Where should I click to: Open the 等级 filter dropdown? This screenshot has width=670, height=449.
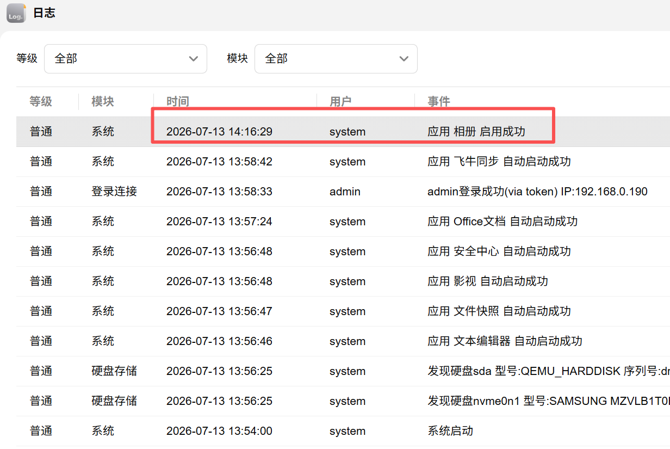126,59
